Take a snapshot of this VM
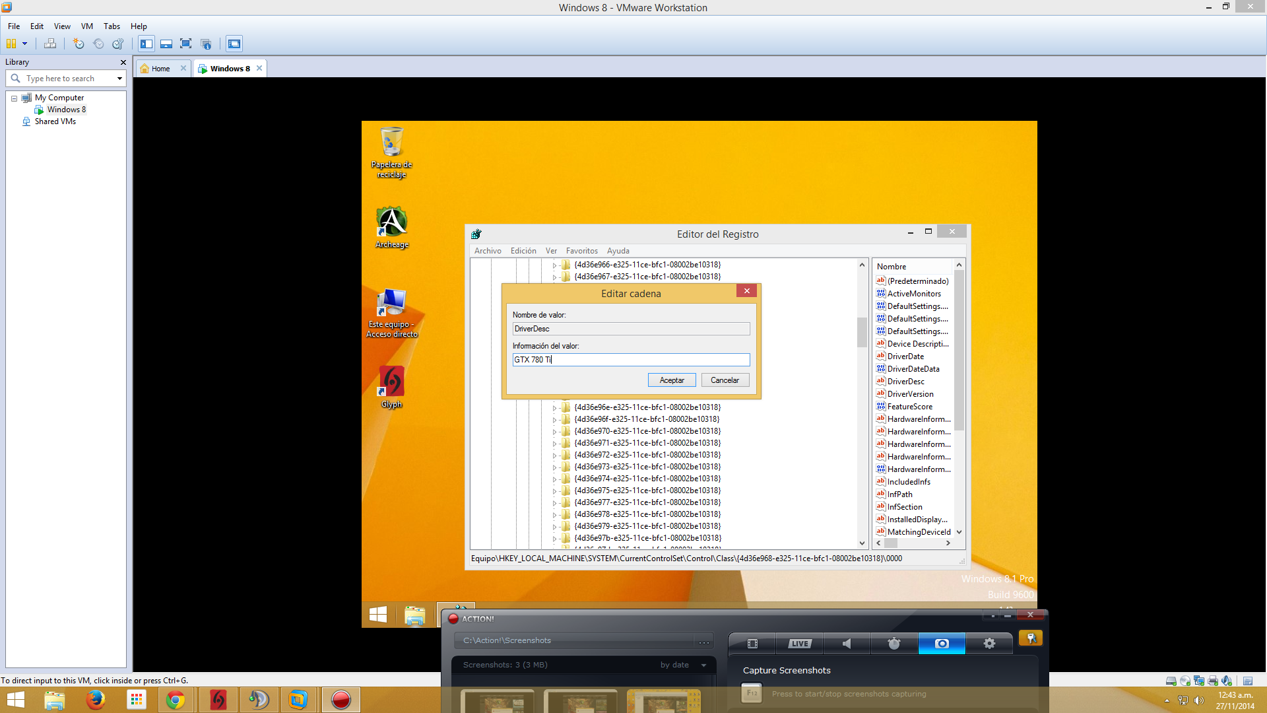1267x713 pixels. (x=79, y=44)
